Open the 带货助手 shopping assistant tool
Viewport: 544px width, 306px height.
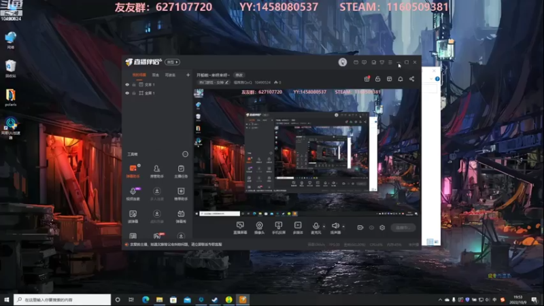(x=181, y=194)
